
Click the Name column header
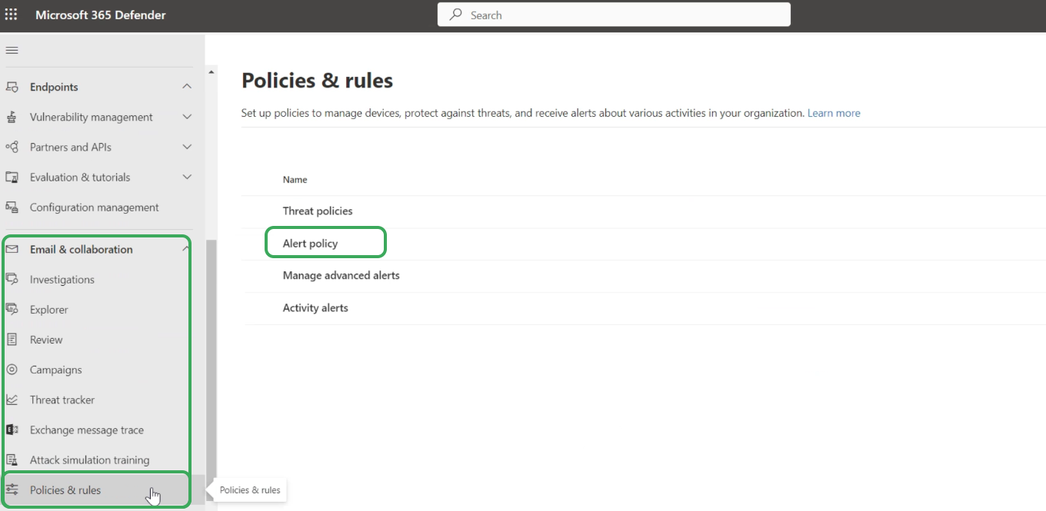295,179
